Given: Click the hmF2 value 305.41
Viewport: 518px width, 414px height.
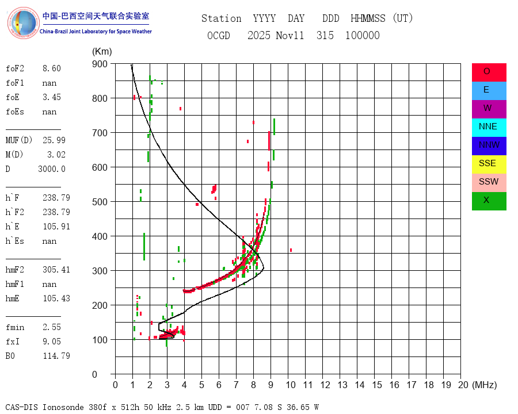Looking at the screenshot, I should tap(56, 270).
